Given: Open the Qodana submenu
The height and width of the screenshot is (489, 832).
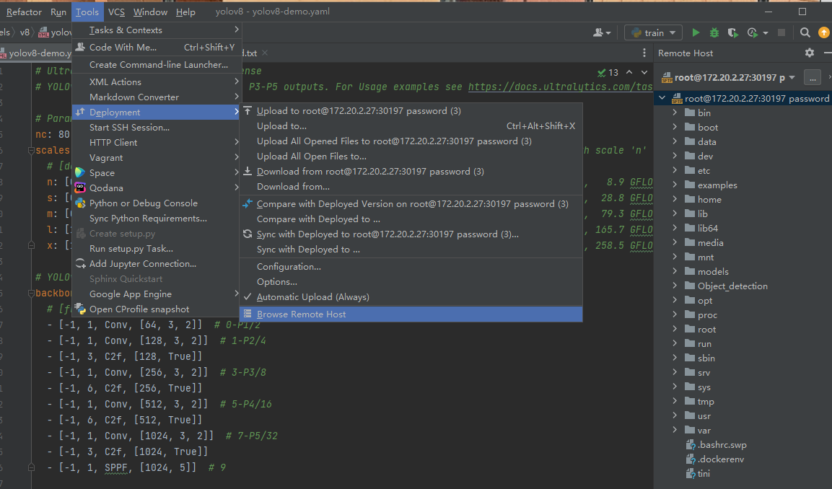Looking at the screenshot, I should coord(156,188).
